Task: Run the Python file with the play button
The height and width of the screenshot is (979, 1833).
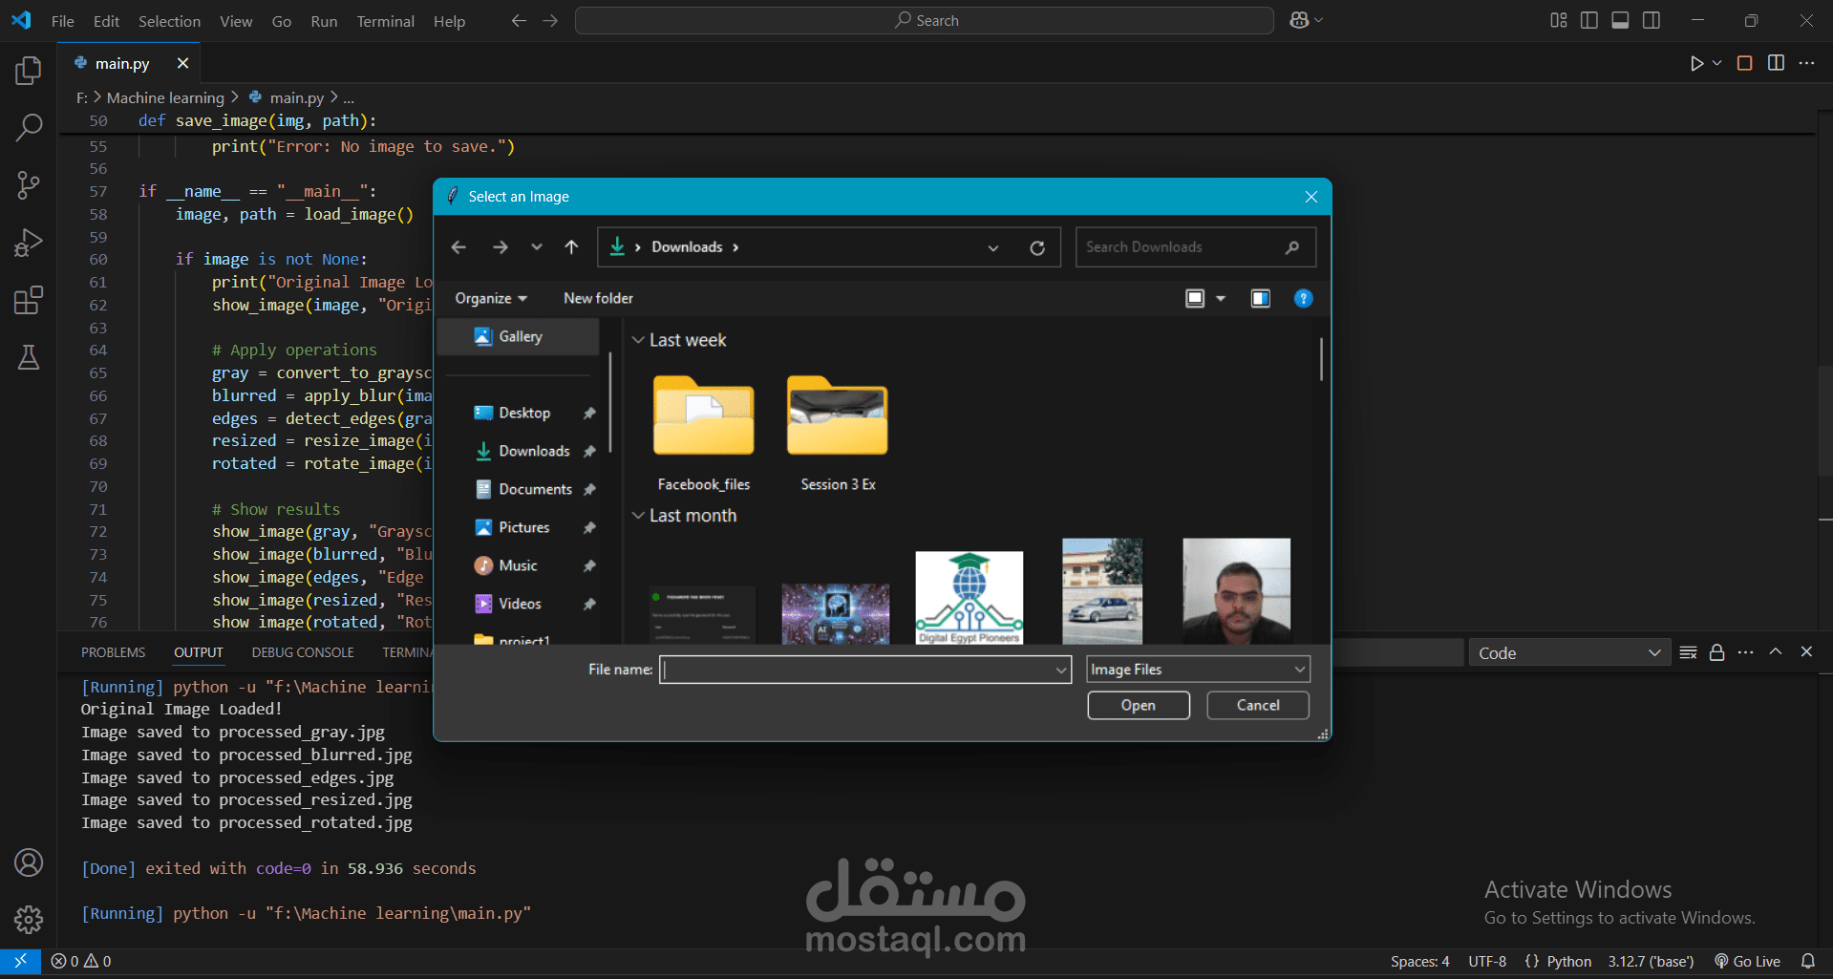Action: (1696, 62)
